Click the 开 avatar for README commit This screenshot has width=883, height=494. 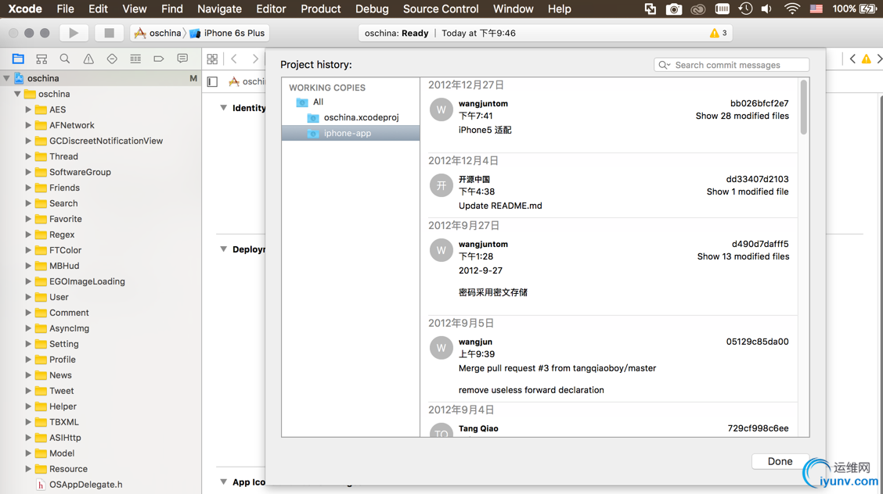[x=441, y=185]
